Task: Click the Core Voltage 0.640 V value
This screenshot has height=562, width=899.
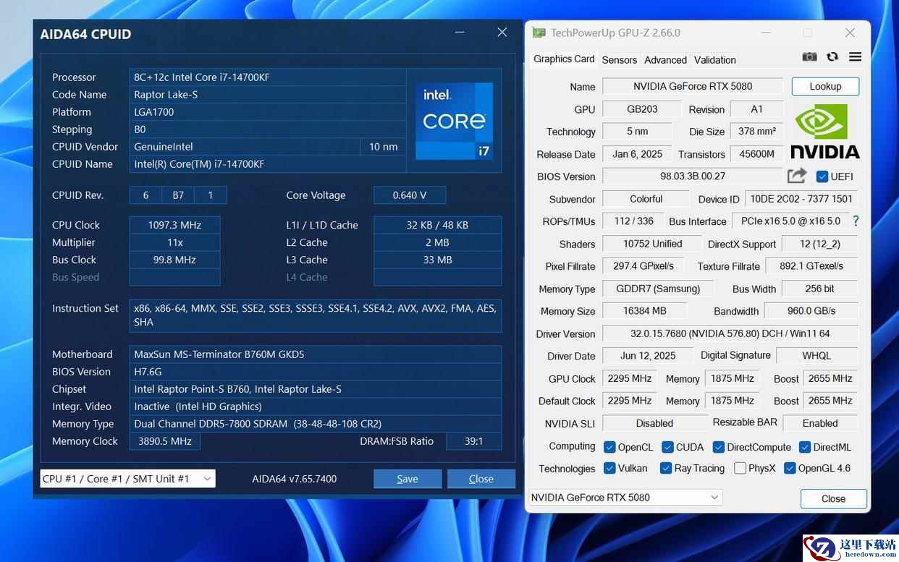Action: (x=410, y=195)
